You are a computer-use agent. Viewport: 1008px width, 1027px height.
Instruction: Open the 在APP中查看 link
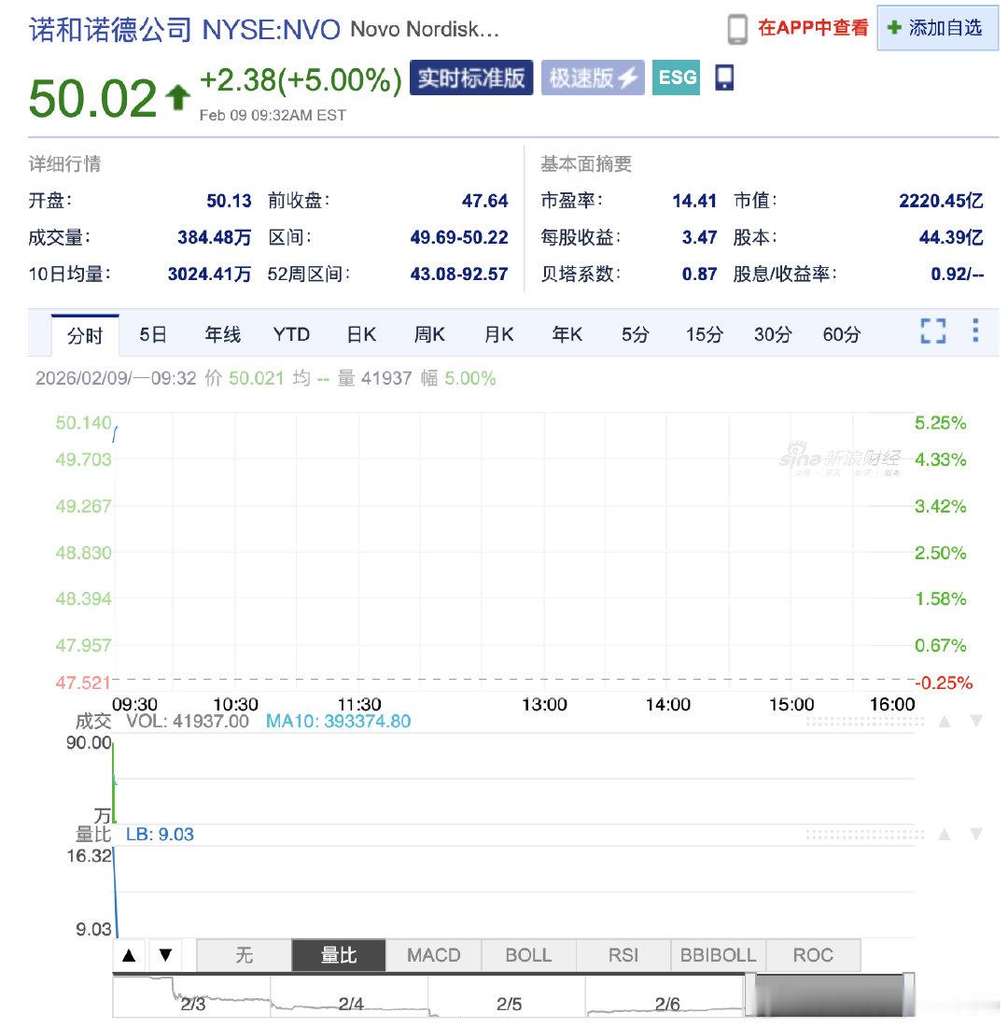[x=813, y=27]
